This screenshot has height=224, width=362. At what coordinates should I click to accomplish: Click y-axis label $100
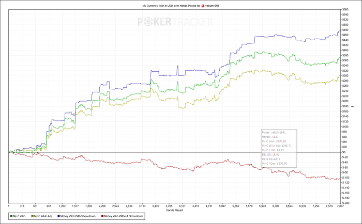pyautogui.click(x=345, y=127)
